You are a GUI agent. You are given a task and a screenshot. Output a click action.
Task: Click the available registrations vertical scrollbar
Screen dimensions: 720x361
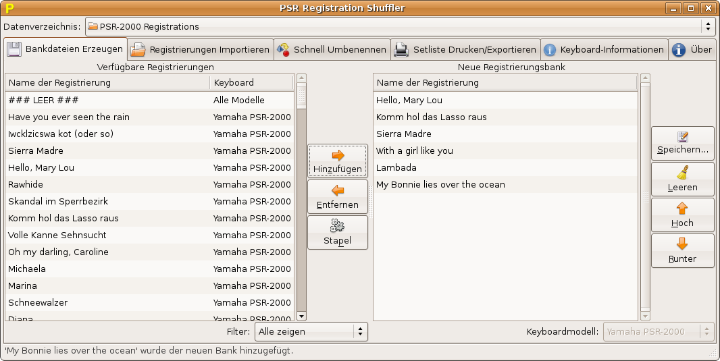301,202
